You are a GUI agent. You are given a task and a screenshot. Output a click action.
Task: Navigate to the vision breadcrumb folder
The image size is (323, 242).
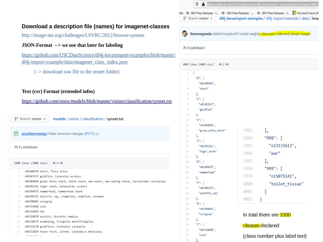pos(74,119)
